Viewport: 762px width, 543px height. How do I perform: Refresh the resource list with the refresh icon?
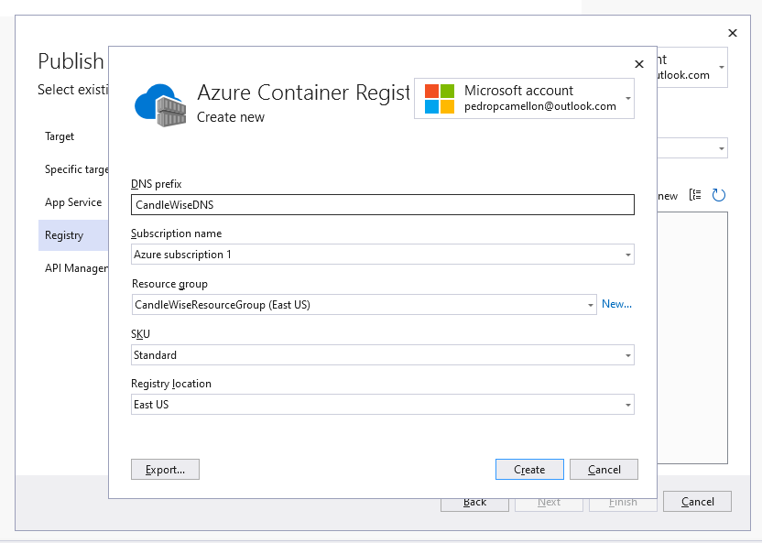tap(718, 195)
